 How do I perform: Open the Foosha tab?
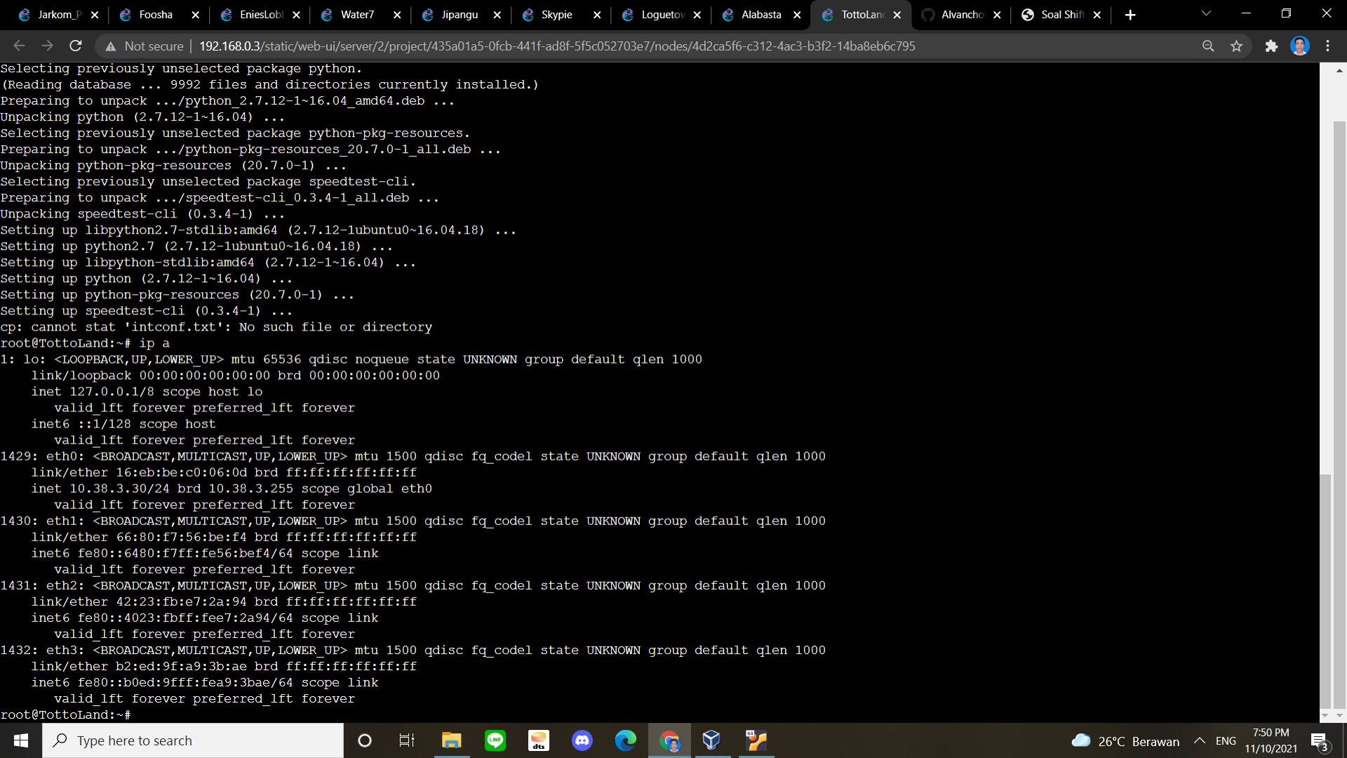[156, 15]
